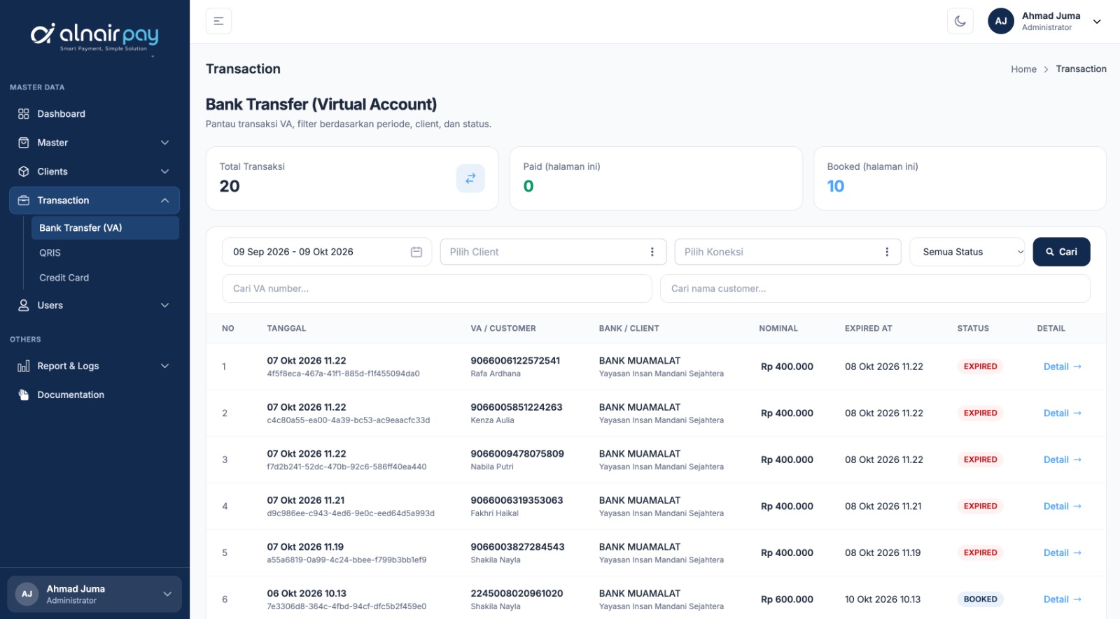Click the AJ avatar in top bar
The width and height of the screenshot is (1120, 619).
click(x=1001, y=21)
